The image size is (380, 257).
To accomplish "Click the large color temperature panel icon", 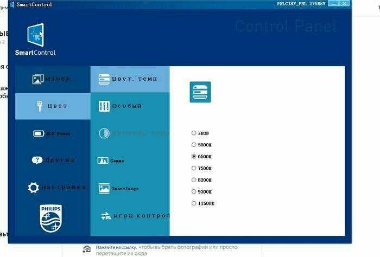I will click(200, 92).
